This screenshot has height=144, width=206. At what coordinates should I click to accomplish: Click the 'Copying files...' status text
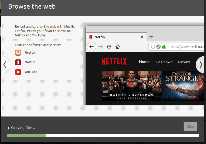coord(23,128)
